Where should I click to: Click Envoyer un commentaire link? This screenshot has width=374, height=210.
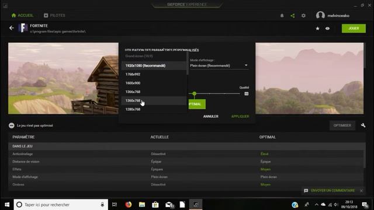[333, 191]
